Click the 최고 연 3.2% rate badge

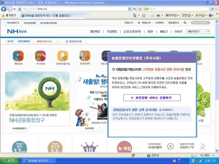click(55, 147)
